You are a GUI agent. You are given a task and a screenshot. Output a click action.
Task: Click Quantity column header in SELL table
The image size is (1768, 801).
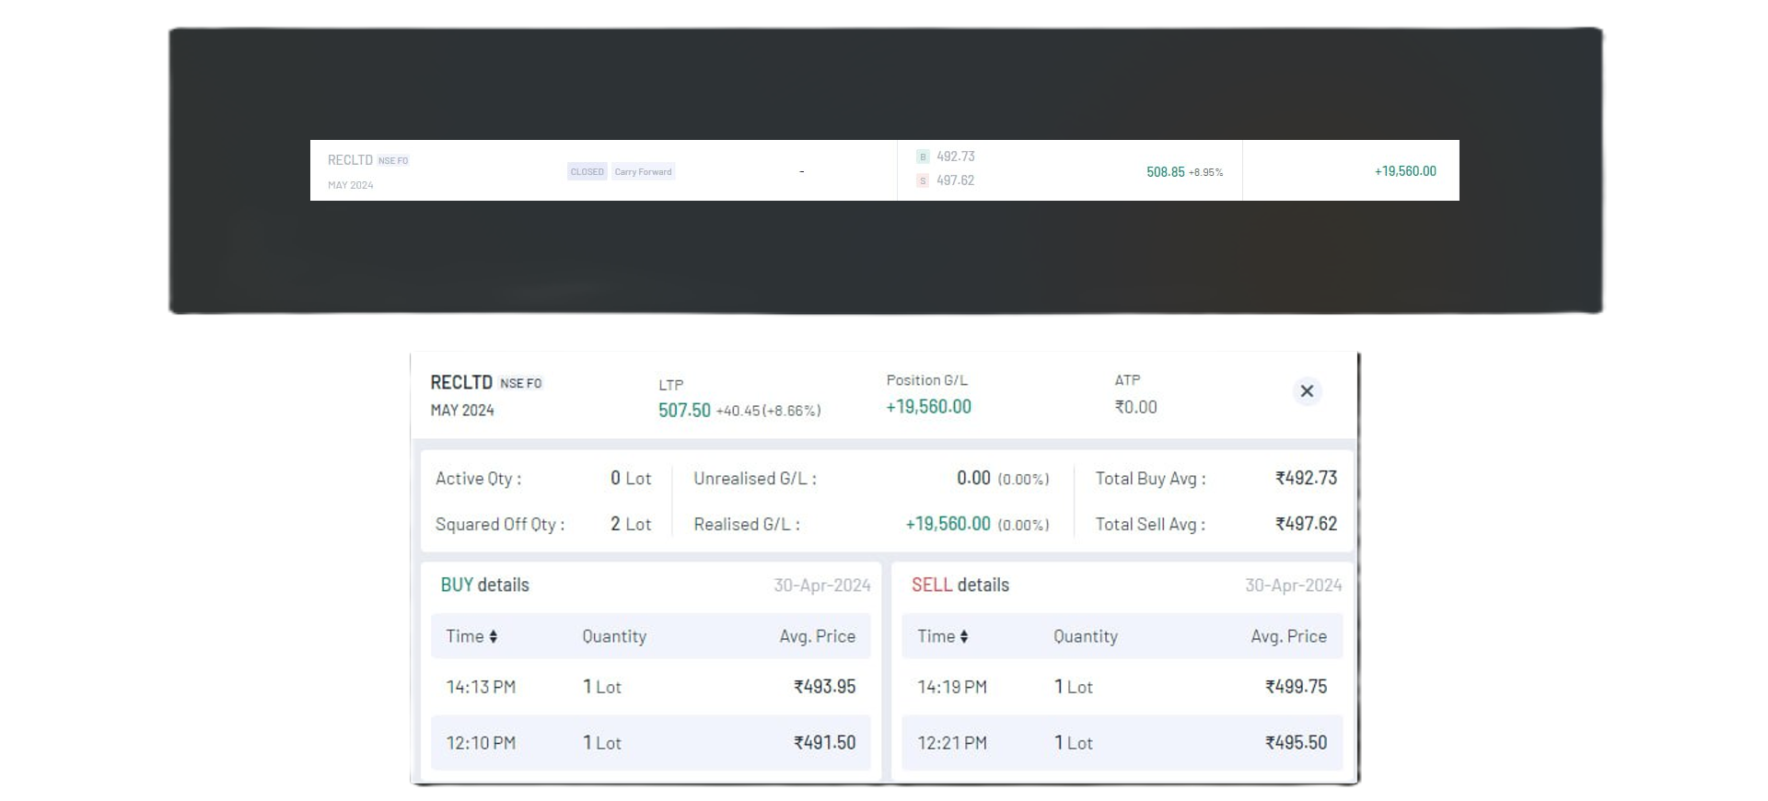point(1086,636)
